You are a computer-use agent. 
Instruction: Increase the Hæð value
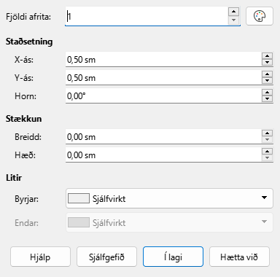pyautogui.click(x=267, y=152)
